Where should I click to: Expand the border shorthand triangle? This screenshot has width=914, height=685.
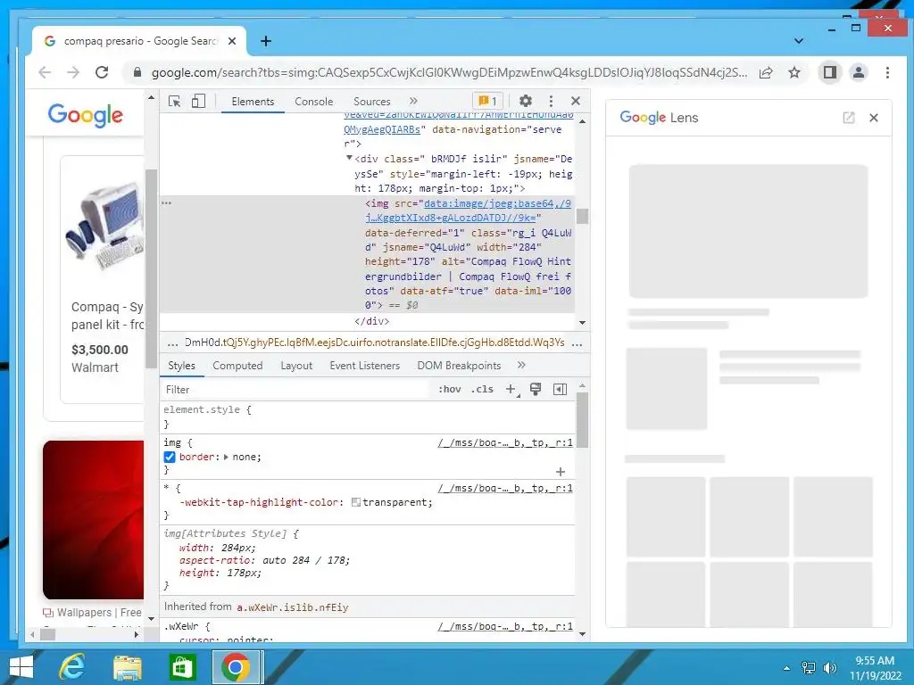tap(226, 458)
